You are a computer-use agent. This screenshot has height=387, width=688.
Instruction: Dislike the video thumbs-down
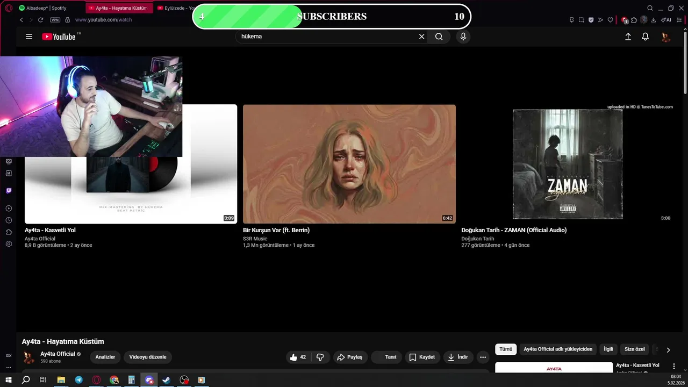tap(320, 357)
